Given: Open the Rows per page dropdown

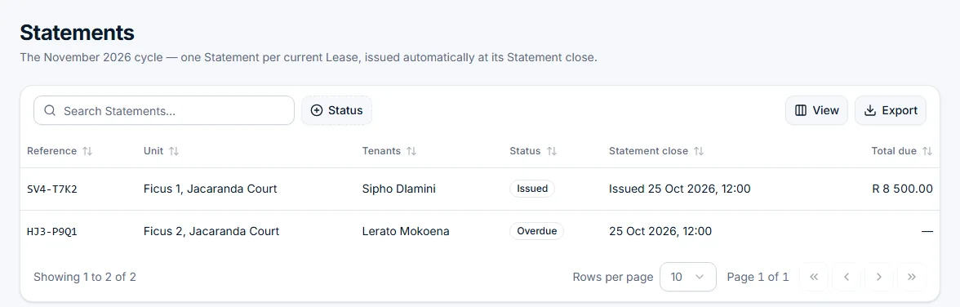Looking at the screenshot, I should click(x=688, y=277).
